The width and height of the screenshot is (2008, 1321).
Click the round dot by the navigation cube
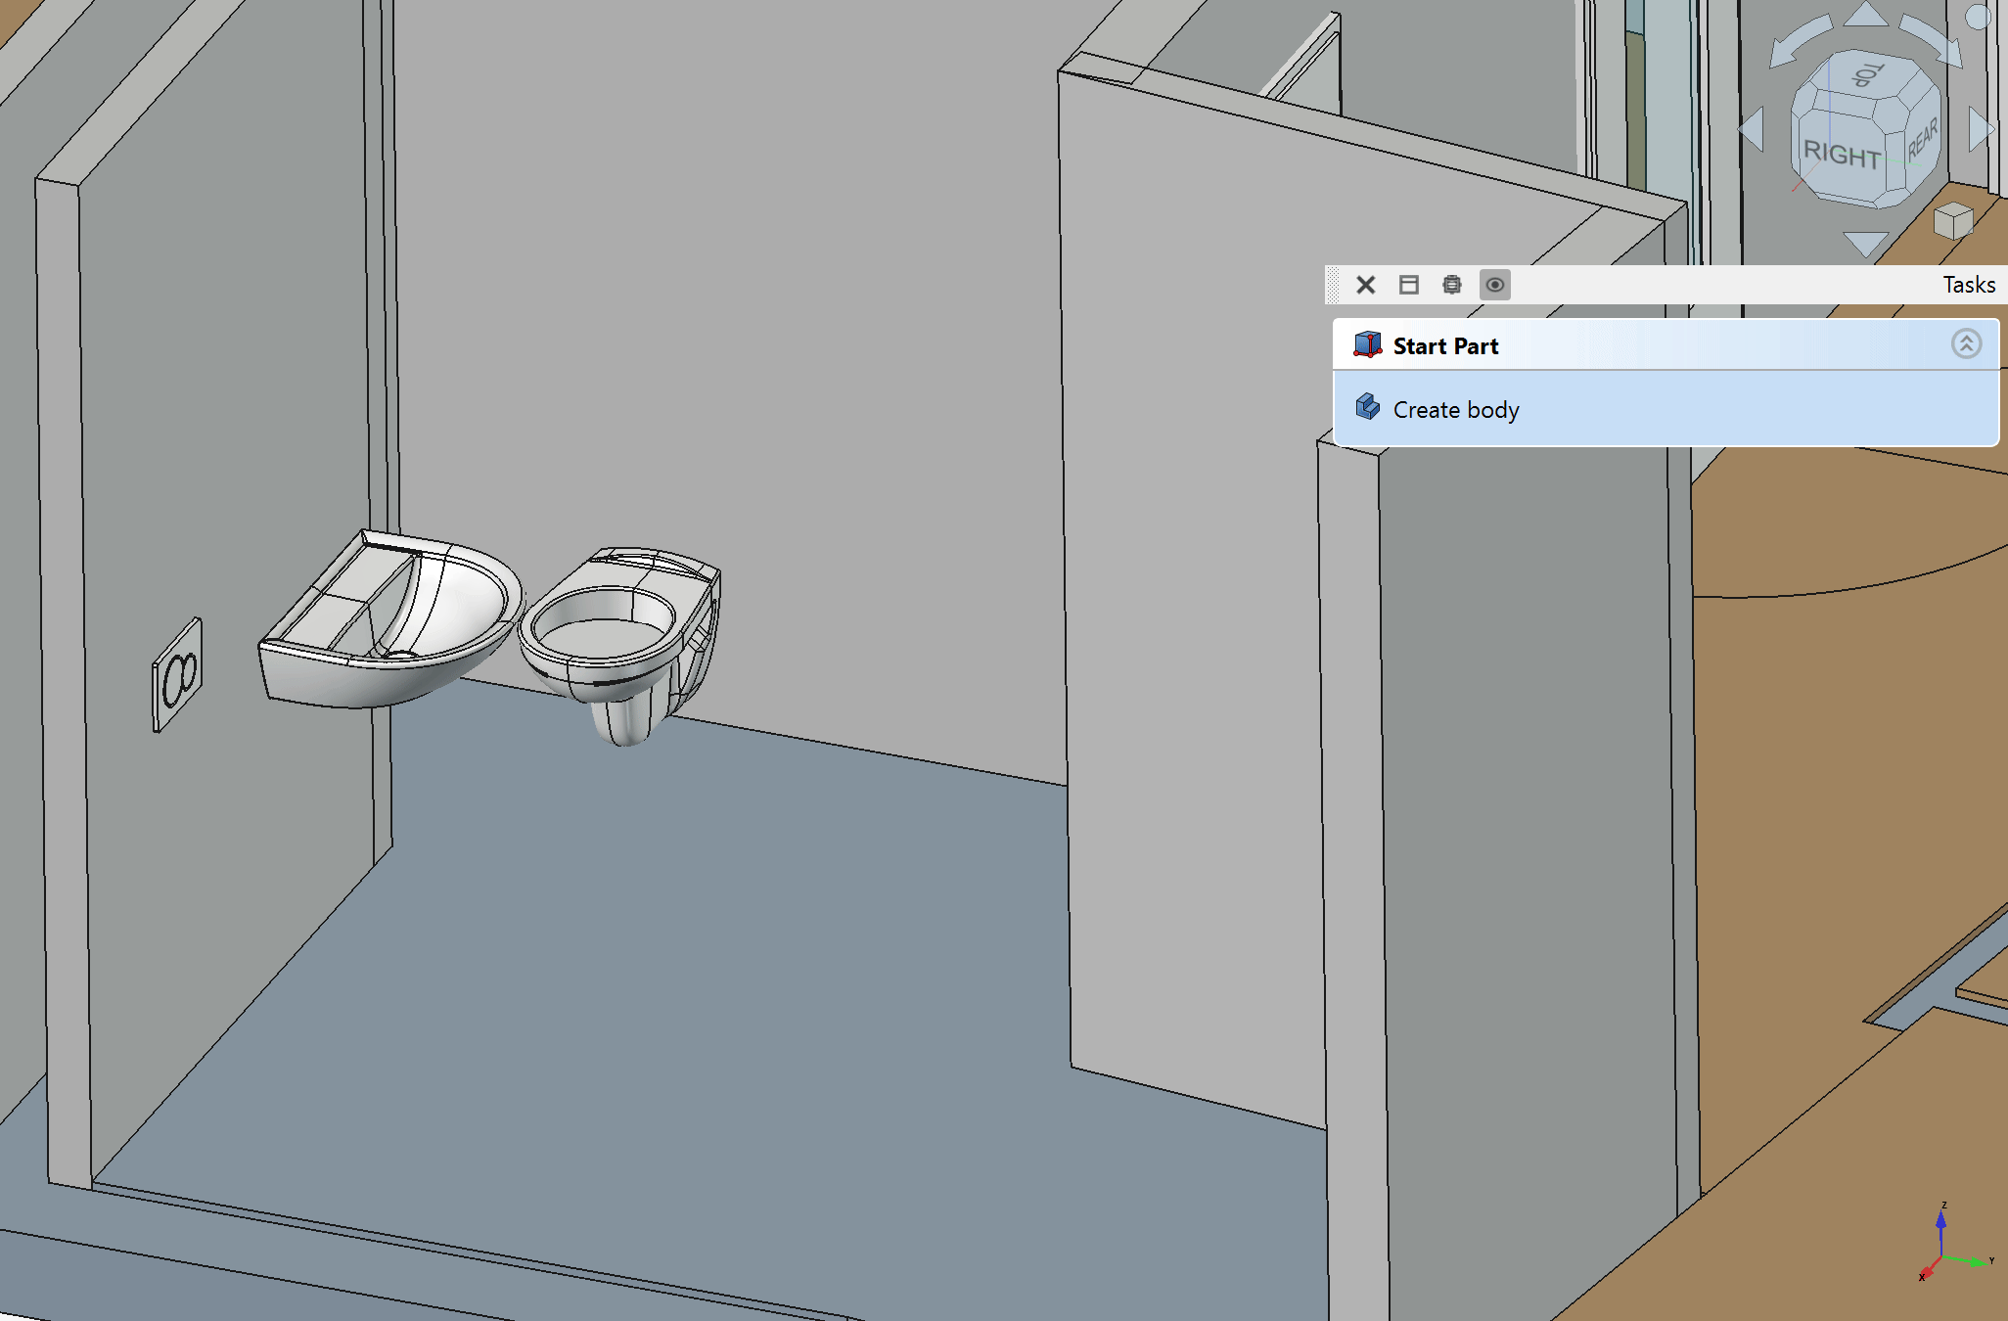pos(1978,17)
